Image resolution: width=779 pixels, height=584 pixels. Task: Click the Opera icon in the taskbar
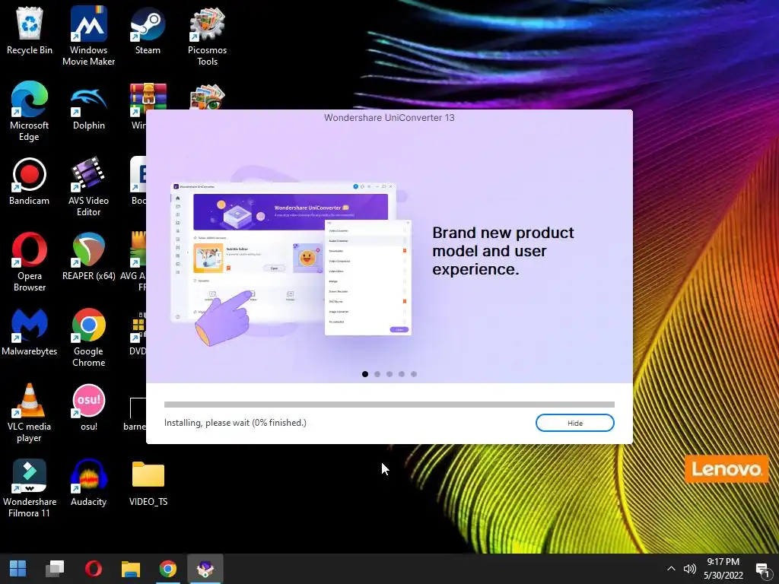tap(93, 569)
